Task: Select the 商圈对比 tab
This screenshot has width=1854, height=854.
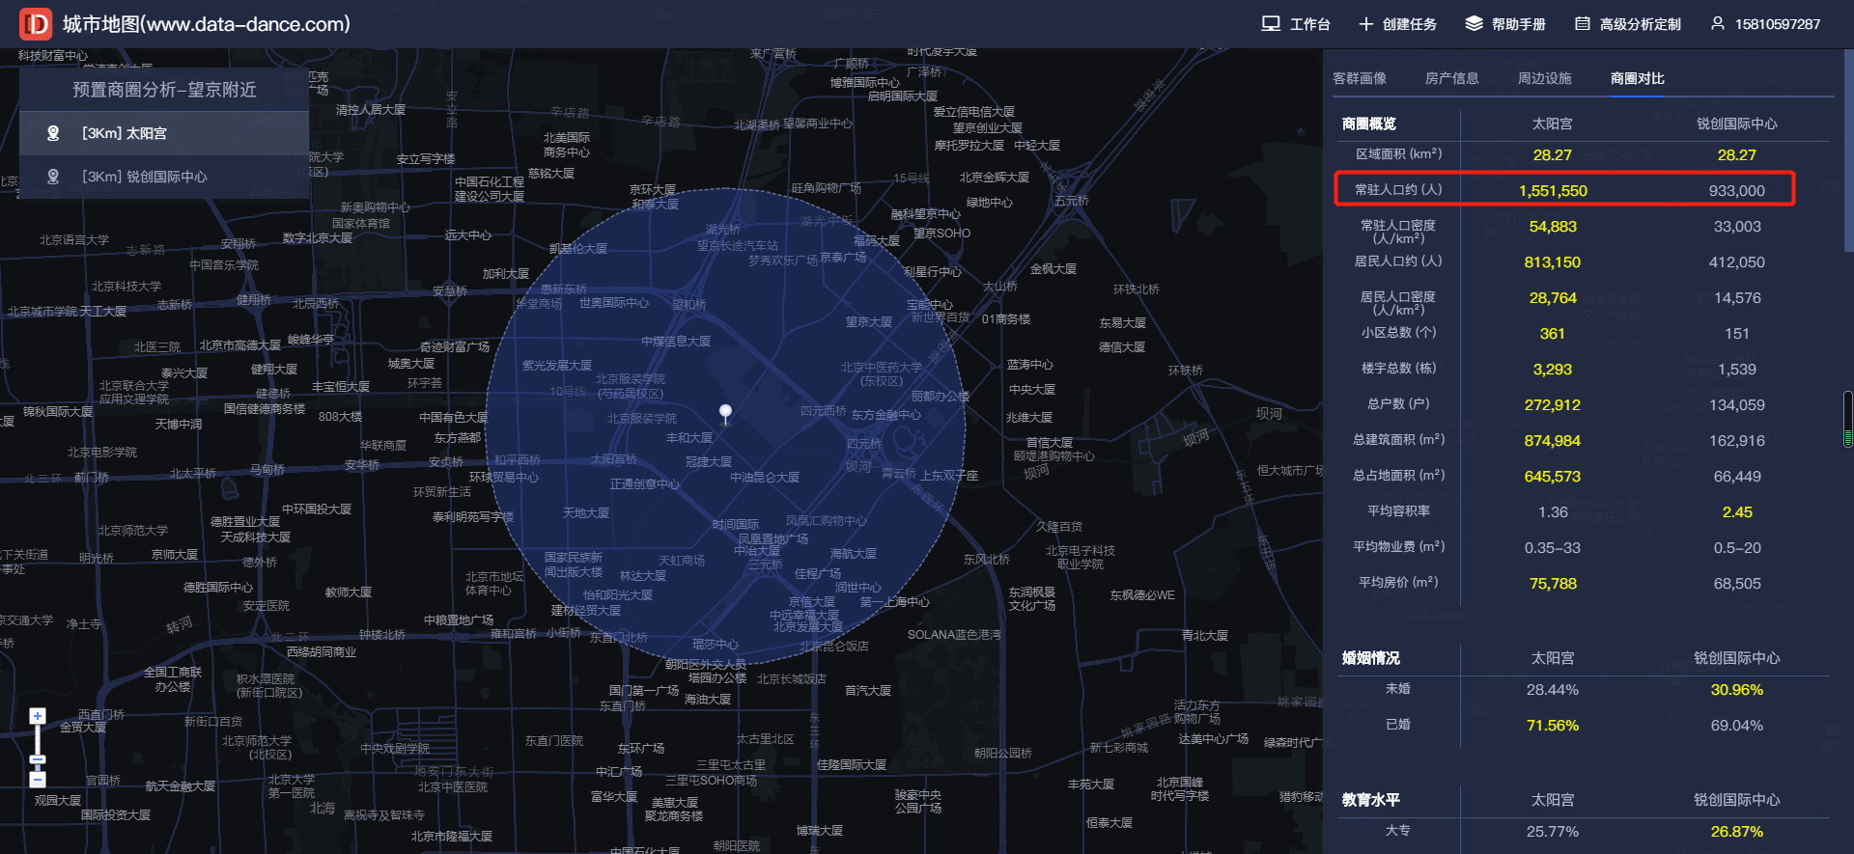Action: [1638, 78]
